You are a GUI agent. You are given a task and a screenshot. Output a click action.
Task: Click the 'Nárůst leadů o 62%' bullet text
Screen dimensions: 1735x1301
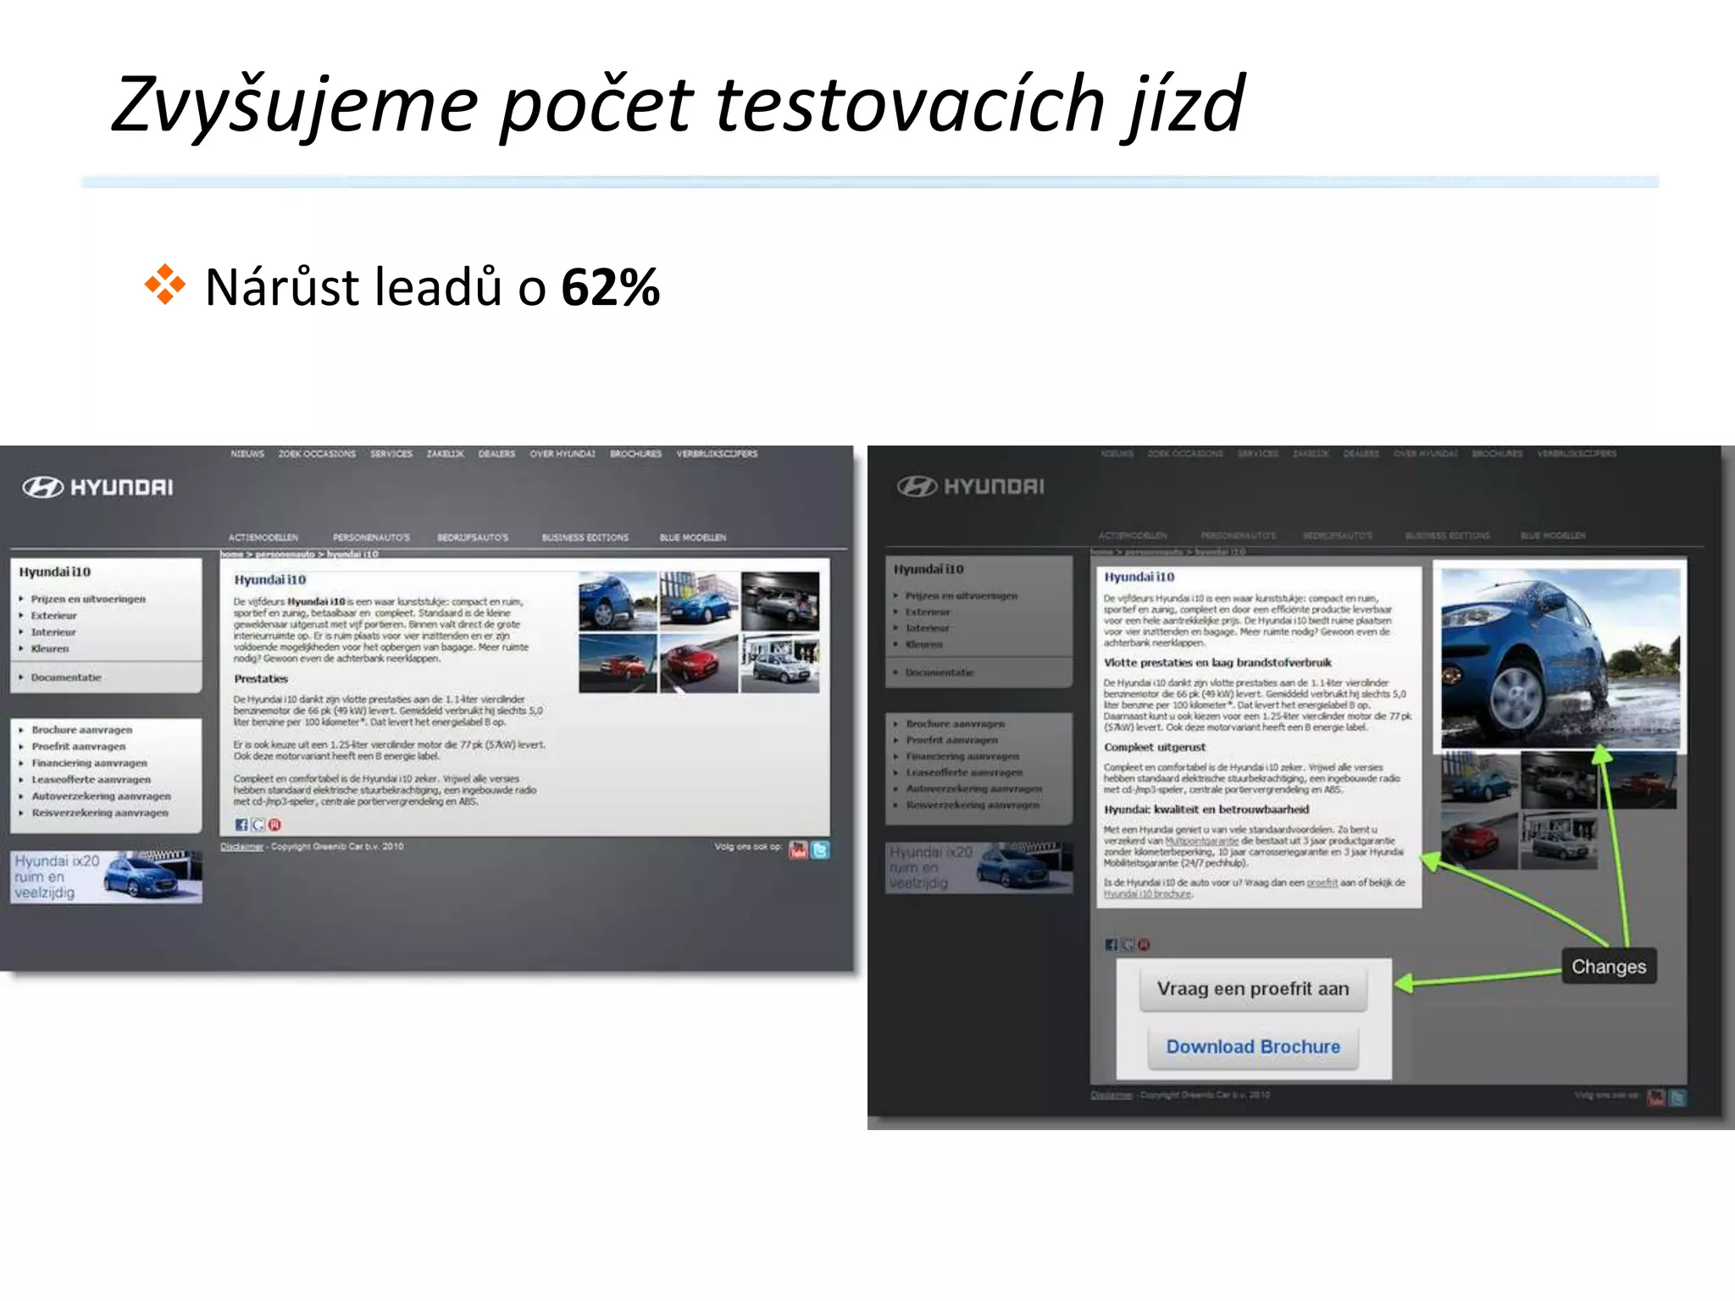[x=432, y=287]
